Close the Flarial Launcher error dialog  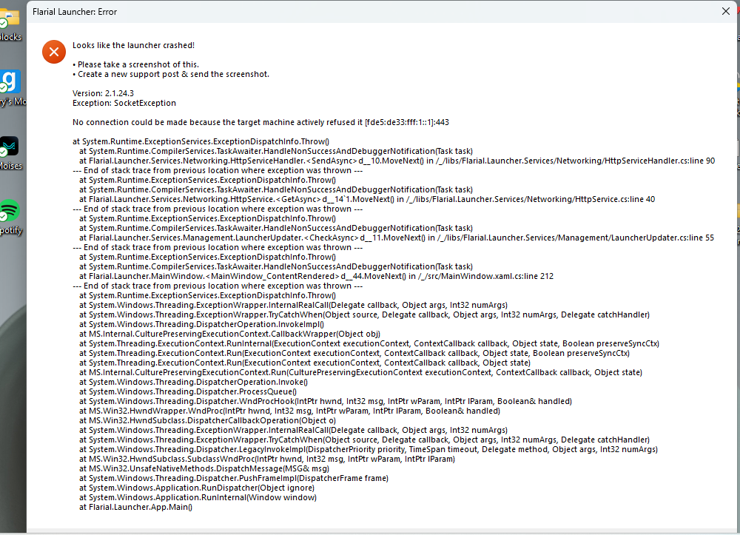[726, 11]
